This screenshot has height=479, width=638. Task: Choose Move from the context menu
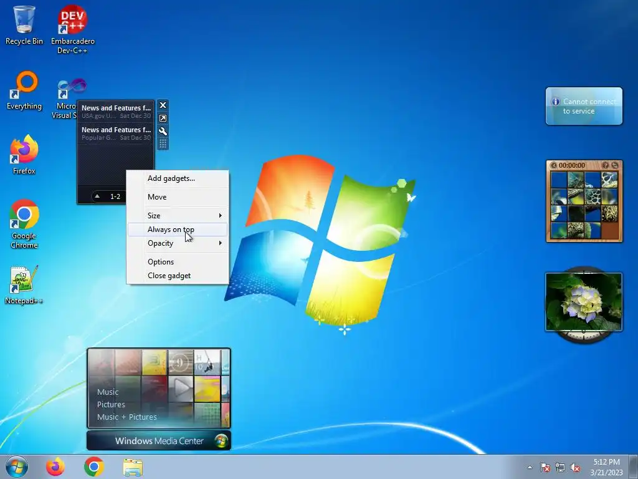pyautogui.click(x=178, y=196)
